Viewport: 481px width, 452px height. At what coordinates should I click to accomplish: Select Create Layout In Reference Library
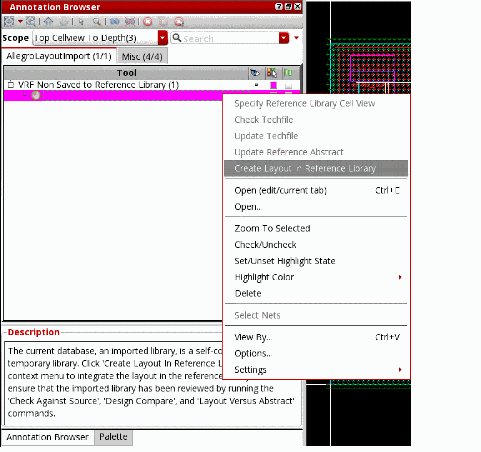tap(305, 169)
